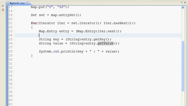Image resolution: width=188 pixels, height=106 pixels.
Task: Minimize the editor area
Action: point(182,2)
